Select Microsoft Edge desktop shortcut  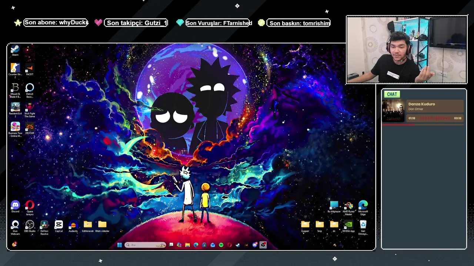tap(363, 208)
